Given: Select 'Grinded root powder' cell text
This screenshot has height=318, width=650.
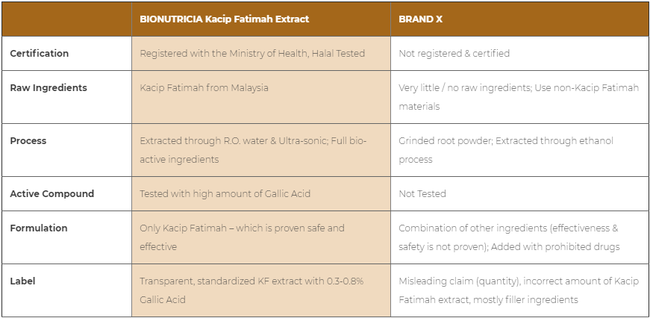Looking at the screenshot, I should click(506, 150).
